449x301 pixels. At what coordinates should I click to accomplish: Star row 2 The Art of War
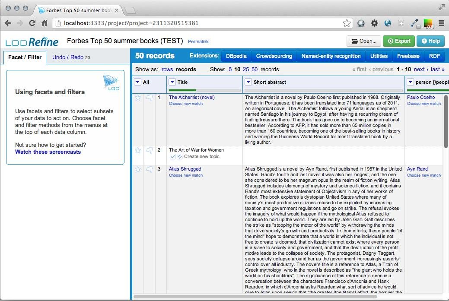(x=138, y=150)
